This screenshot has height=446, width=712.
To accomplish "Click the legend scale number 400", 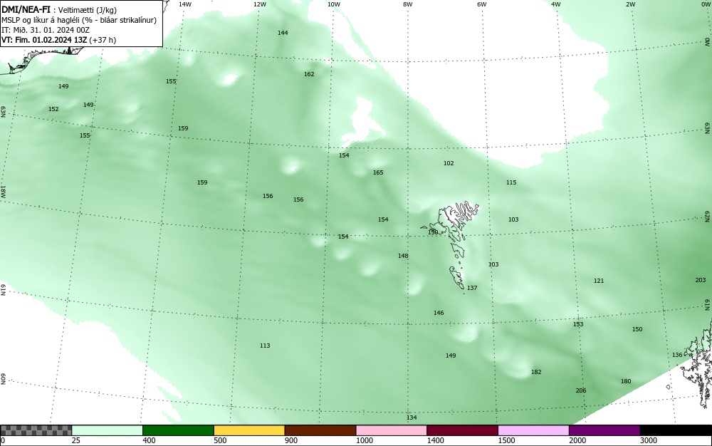I will [149, 440].
